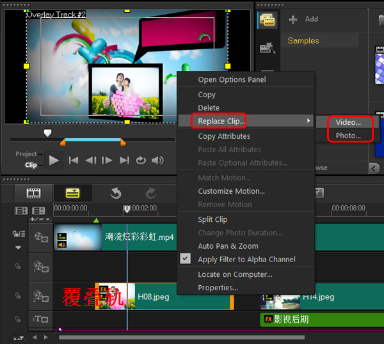This screenshot has width=384, height=344.
Task: Expand the Replace Clip submenu arrow
Action: [x=308, y=121]
